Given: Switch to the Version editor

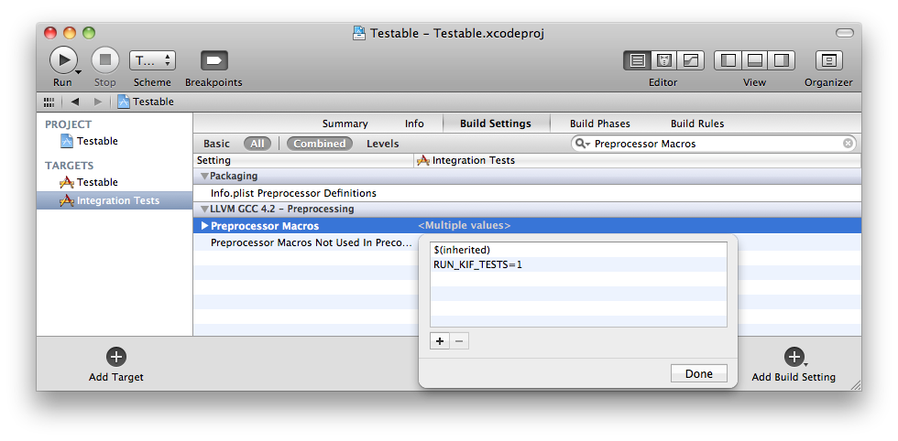Looking at the screenshot, I should 689,60.
